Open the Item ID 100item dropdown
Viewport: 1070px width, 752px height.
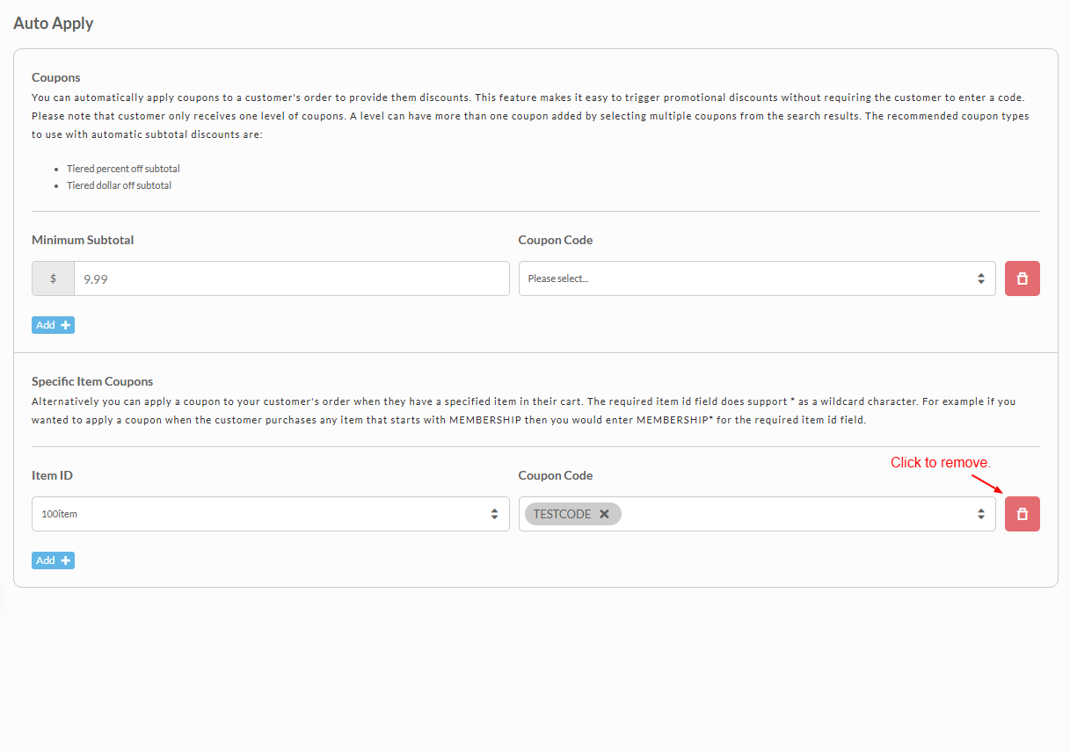point(271,514)
